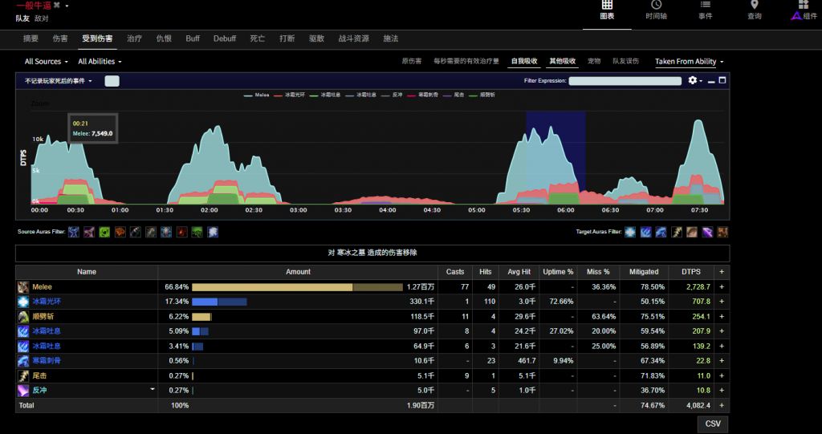Click the Filter Expression input field
This screenshot has height=434, width=822.
(625, 80)
